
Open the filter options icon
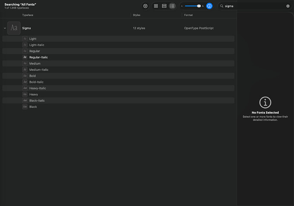145,6
